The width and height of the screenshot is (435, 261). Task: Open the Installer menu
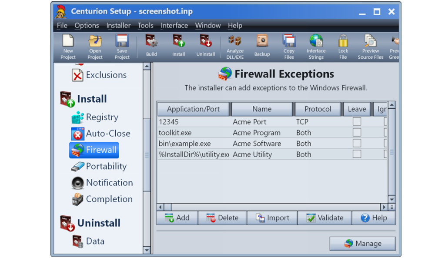118,26
